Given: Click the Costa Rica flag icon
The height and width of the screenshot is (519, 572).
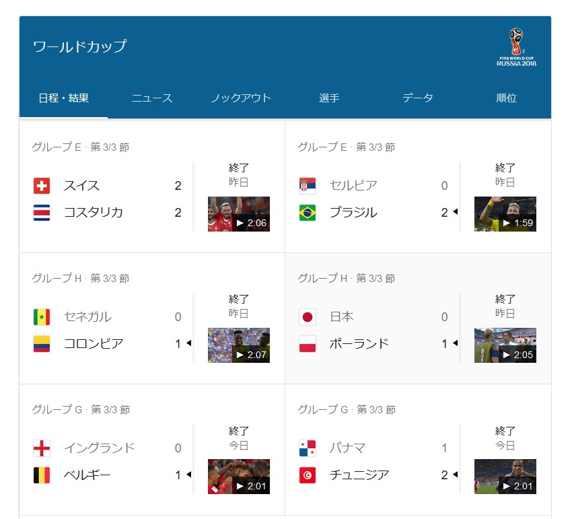Looking at the screenshot, I should [42, 213].
